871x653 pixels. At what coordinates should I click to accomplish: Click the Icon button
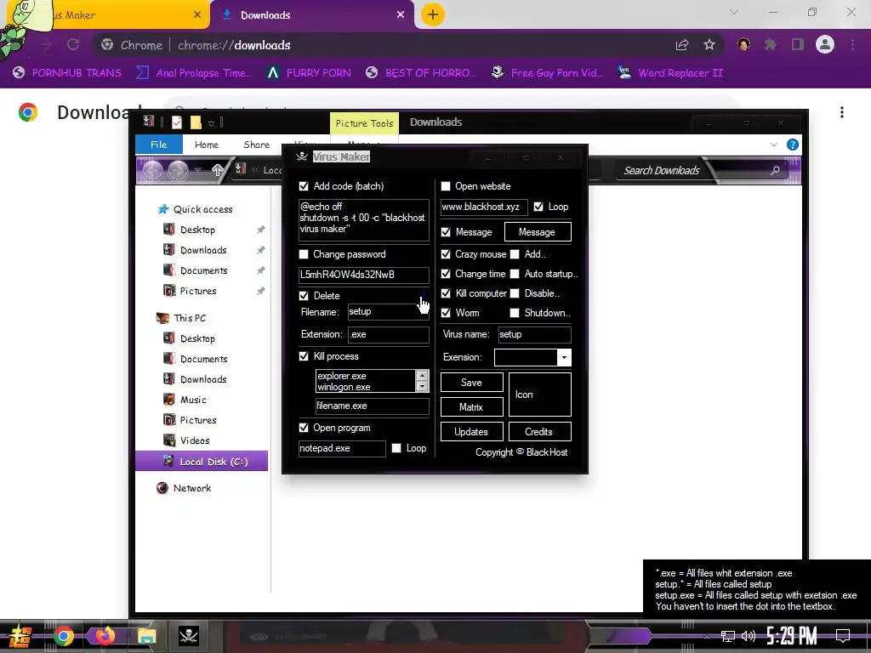tap(540, 395)
